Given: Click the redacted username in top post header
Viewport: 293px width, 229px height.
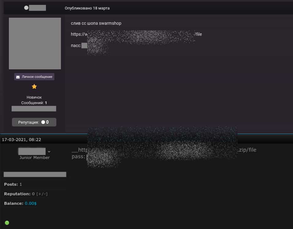Looking at the screenshot, I should [37, 8].
